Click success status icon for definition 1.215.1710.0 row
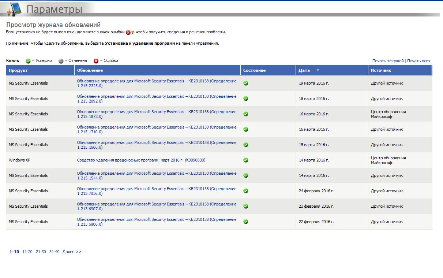 click(246, 129)
